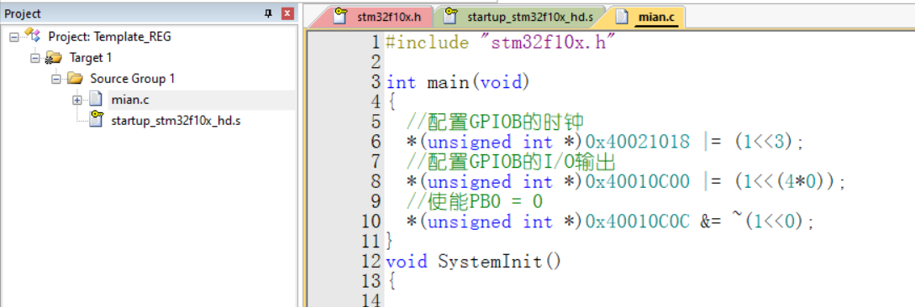
Task: Click the mian.c file icon in tree
Action: tap(95, 99)
